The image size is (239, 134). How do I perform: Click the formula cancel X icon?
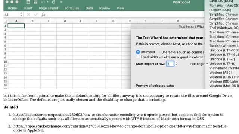(x=28, y=15)
